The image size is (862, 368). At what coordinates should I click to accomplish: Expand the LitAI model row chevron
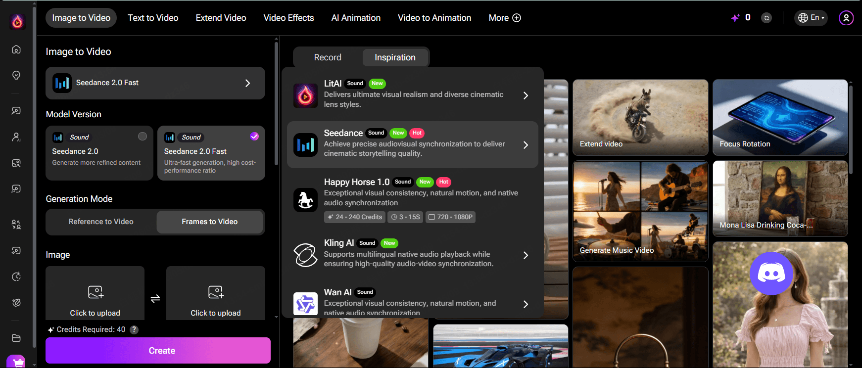[x=526, y=95]
